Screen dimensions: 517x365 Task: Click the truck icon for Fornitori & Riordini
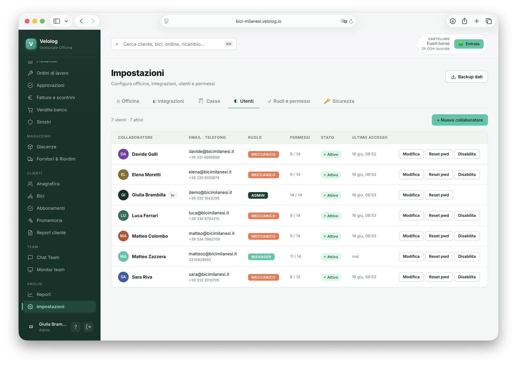click(30, 159)
